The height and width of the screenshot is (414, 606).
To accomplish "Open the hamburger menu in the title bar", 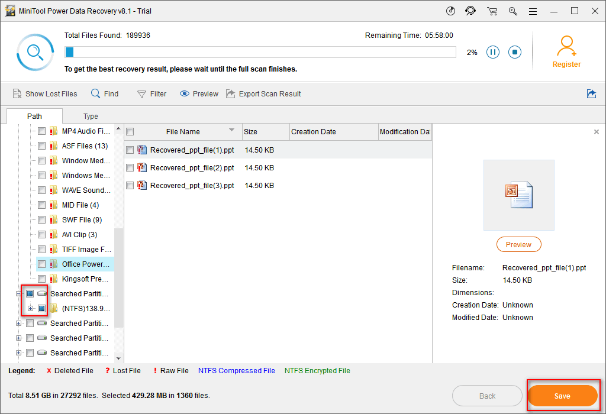I will point(533,12).
